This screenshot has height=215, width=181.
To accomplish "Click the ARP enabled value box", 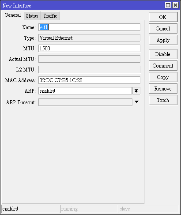I will tap(85, 91).
